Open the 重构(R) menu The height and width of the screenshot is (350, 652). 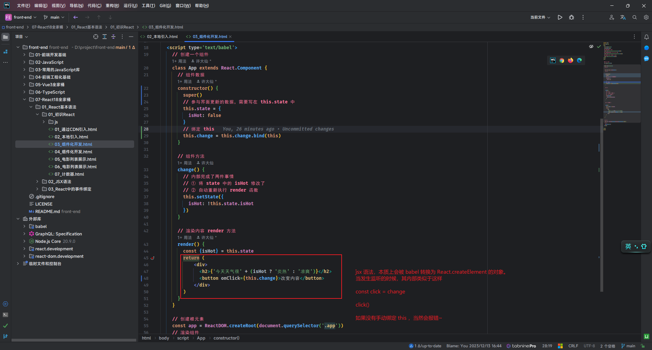coord(112,6)
